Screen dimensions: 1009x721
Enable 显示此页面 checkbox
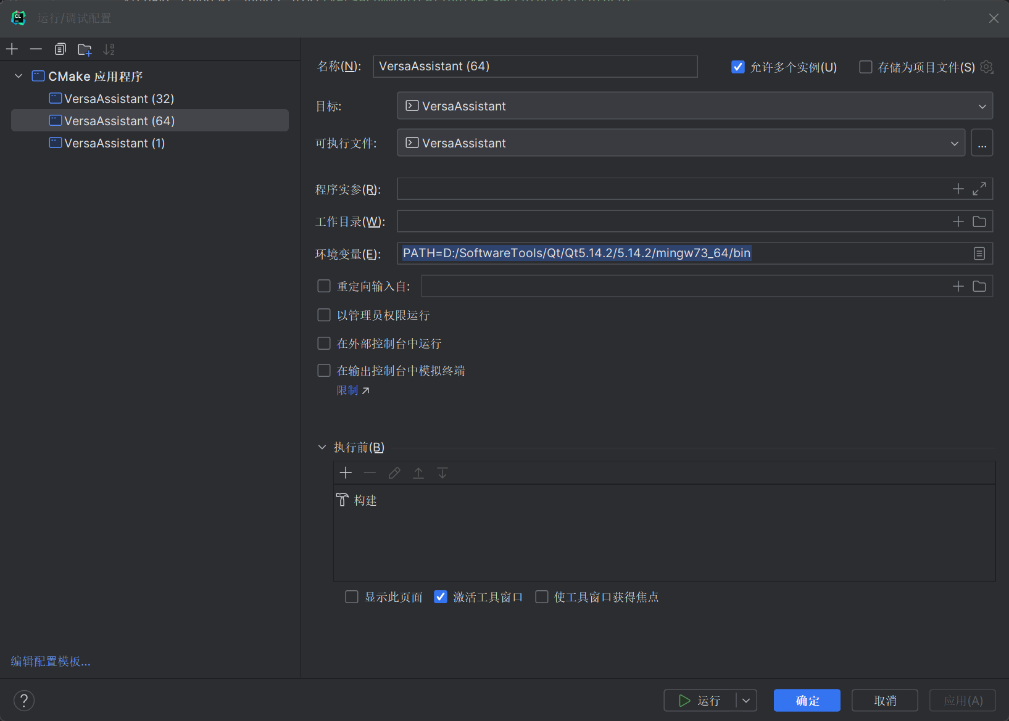(x=352, y=596)
